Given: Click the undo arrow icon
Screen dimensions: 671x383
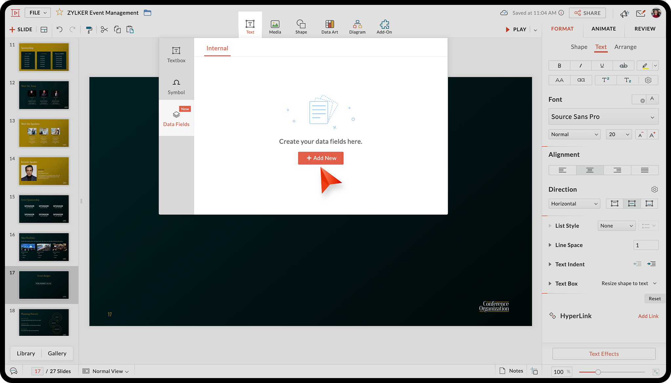Looking at the screenshot, I should [59, 30].
